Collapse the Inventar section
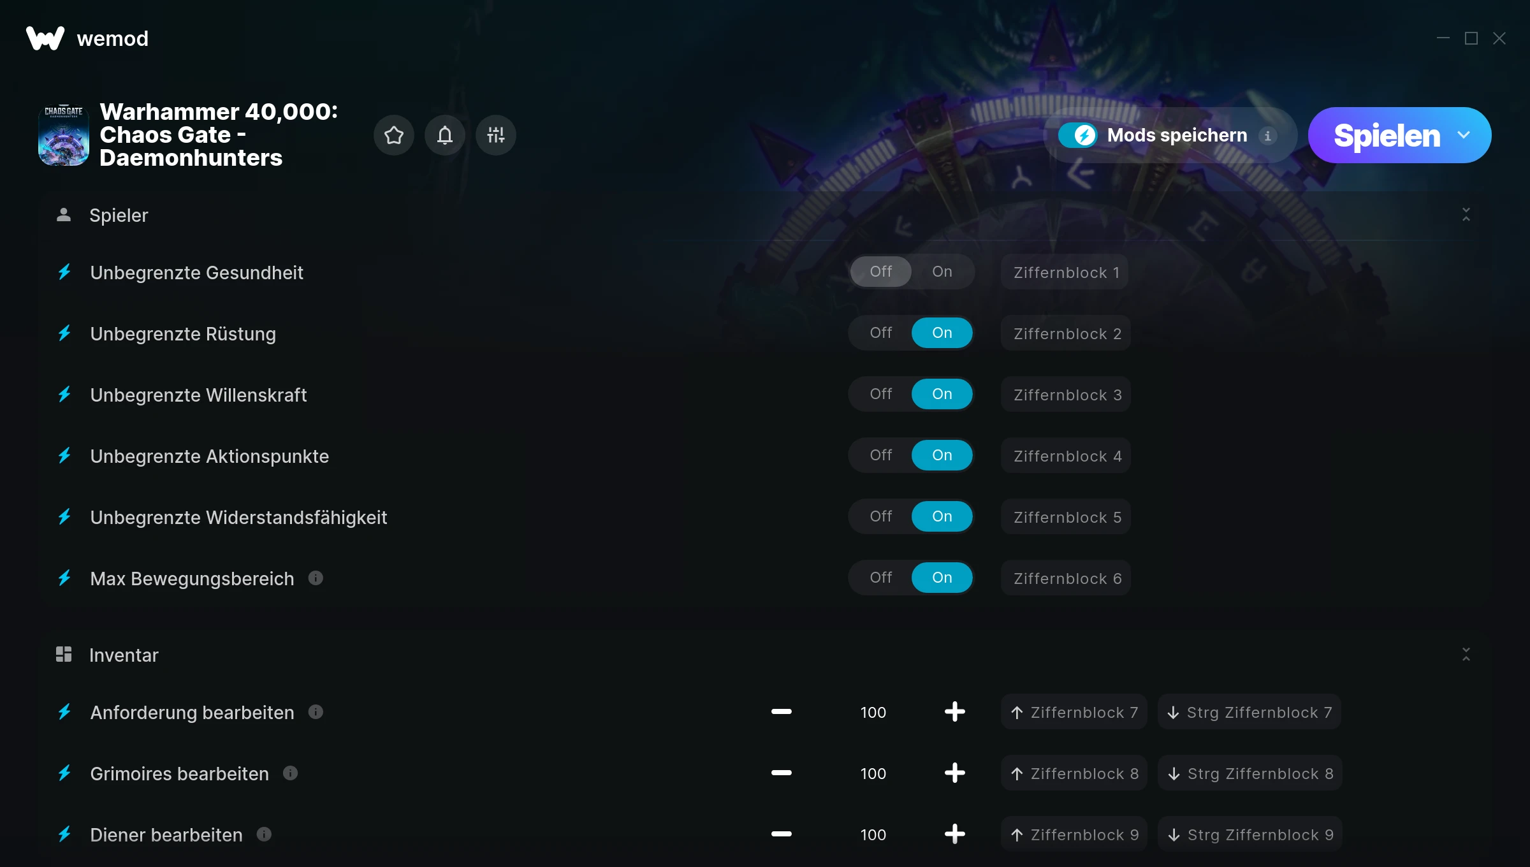Image resolution: width=1530 pixels, height=867 pixels. tap(1466, 655)
